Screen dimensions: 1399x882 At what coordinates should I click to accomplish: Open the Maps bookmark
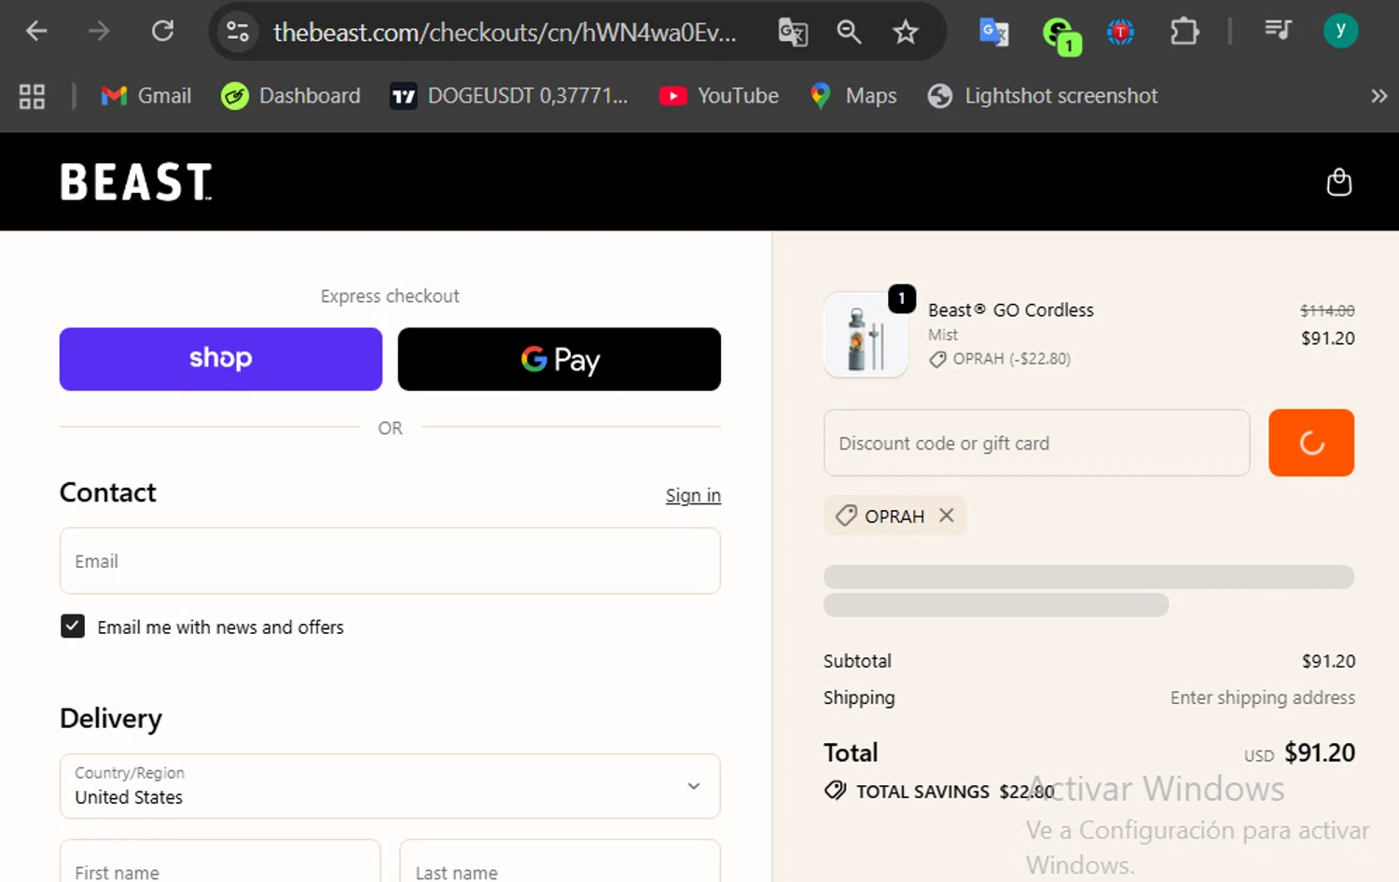(853, 96)
